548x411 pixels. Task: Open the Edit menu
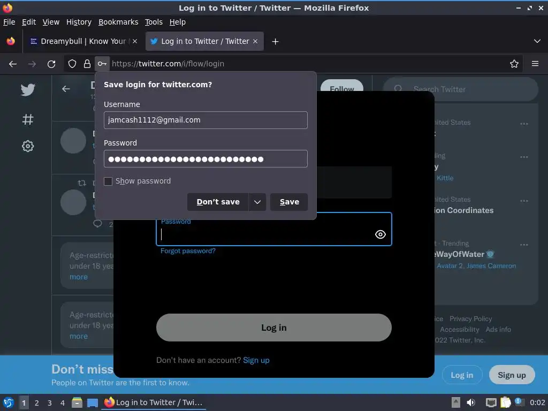tap(29, 22)
